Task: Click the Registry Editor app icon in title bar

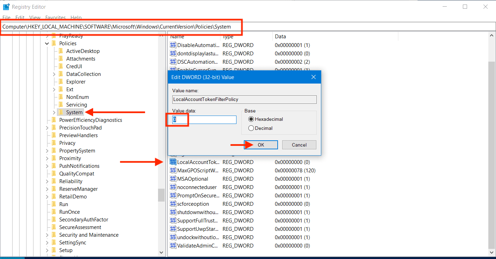Action: point(6,7)
